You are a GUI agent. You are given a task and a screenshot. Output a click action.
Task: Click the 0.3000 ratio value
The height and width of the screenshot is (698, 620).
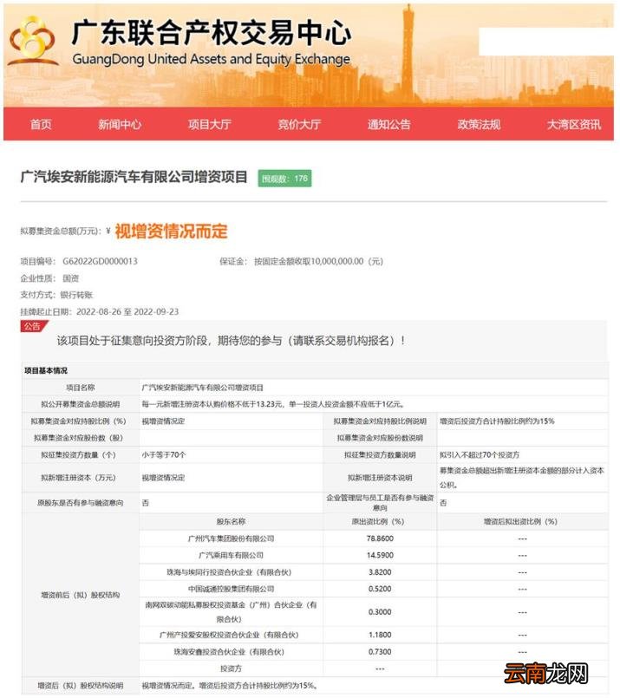click(x=380, y=612)
